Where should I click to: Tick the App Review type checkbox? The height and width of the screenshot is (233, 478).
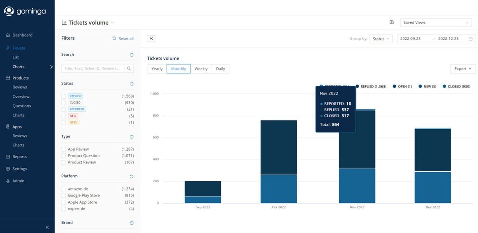coord(64,150)
